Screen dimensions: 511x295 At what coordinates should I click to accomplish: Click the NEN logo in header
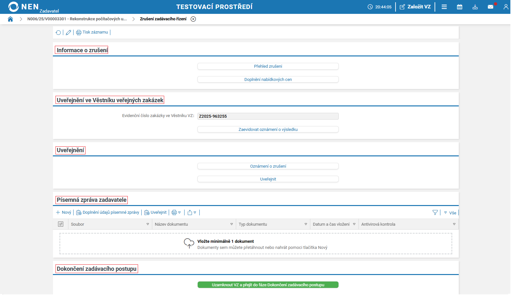coord(23,7)
